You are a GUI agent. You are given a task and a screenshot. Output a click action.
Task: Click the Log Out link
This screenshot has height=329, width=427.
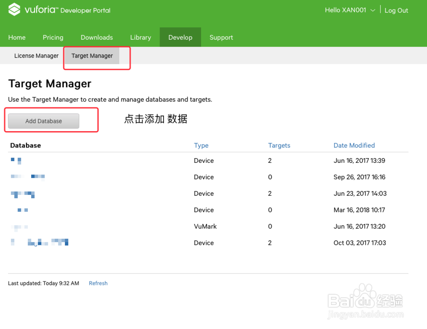[396, 10]
